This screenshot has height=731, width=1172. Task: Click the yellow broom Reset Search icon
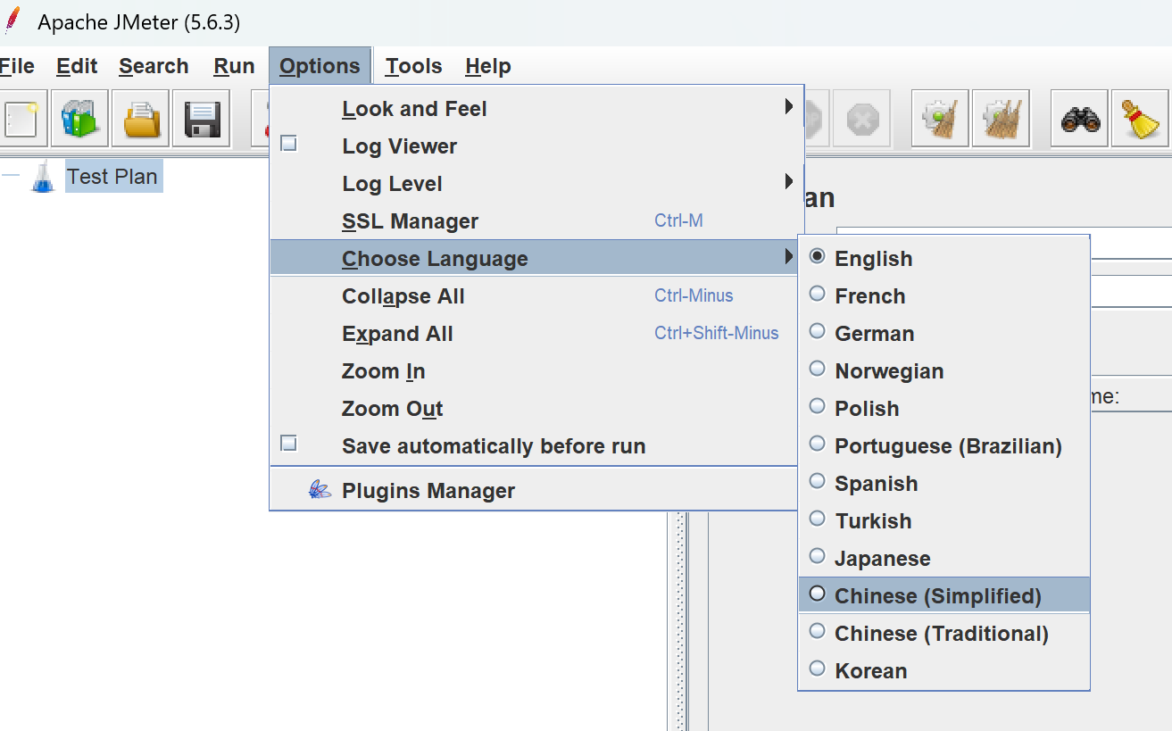[1140, 118]
